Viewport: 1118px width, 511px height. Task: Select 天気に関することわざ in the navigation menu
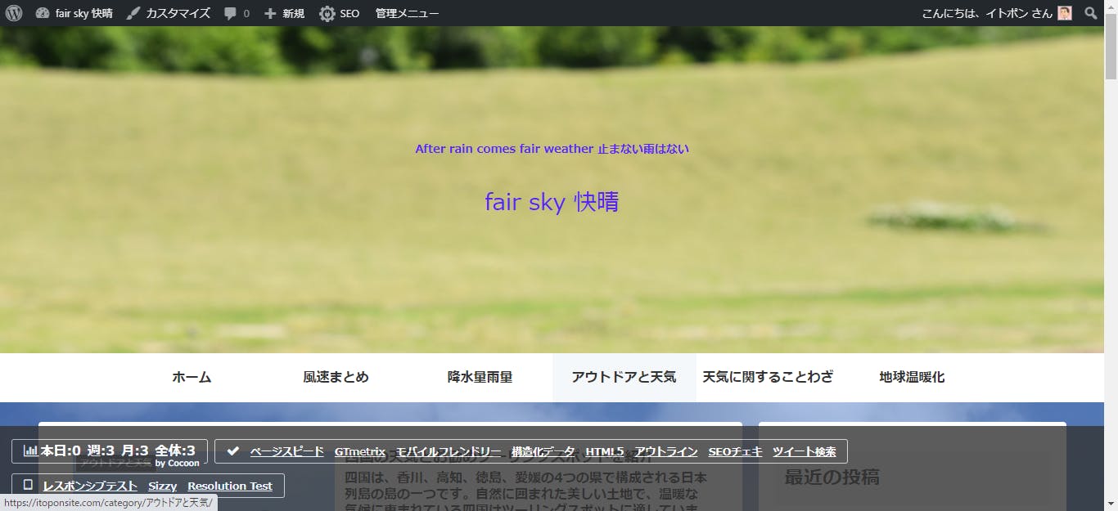pyautogui.click(x=768, y=377)
